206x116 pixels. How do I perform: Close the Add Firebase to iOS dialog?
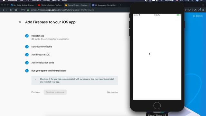point(20,22)
